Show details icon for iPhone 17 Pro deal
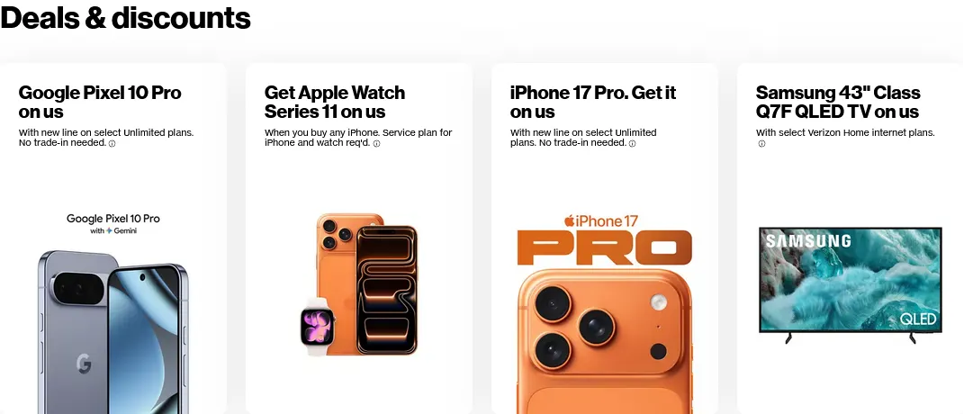 click(632, 143)
